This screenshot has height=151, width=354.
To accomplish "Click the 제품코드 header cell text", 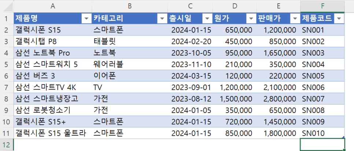I will tap(317, 19).
